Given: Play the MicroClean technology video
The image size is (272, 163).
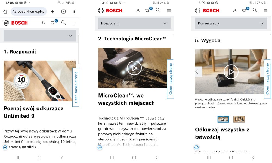Looking at the screenshot, I should (134, 68).
